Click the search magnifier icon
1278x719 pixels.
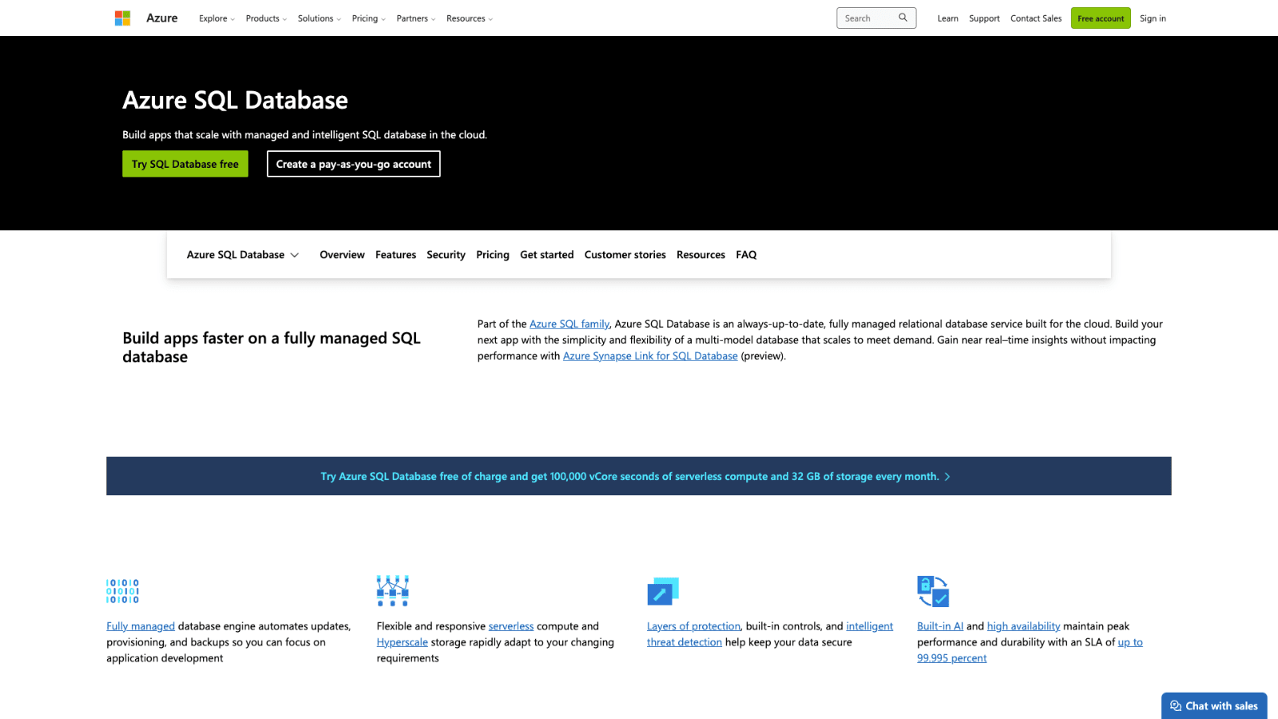903,18
